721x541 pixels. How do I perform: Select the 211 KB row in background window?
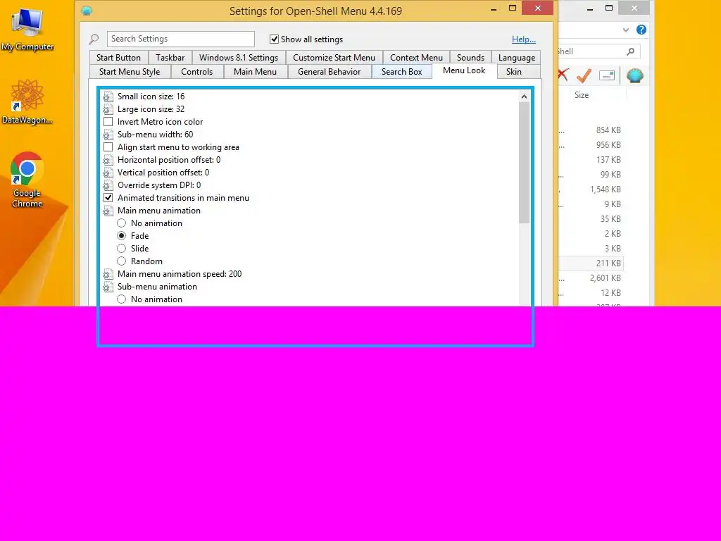591,263
